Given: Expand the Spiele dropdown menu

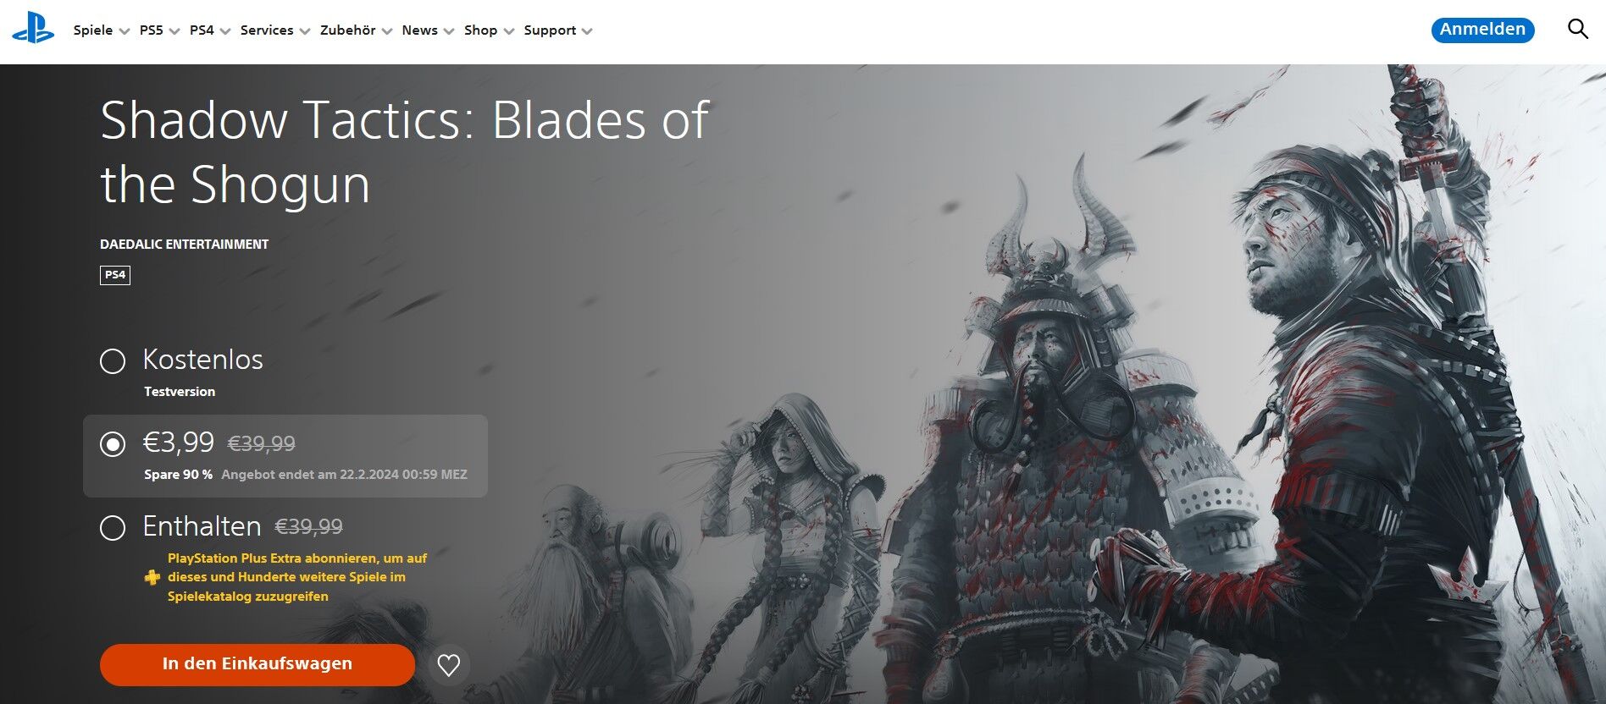Looking at the screenshot, I should tap(101, 30).
